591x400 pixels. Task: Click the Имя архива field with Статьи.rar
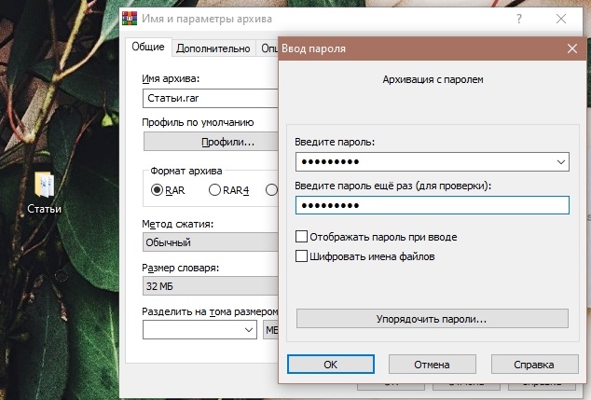210,98
